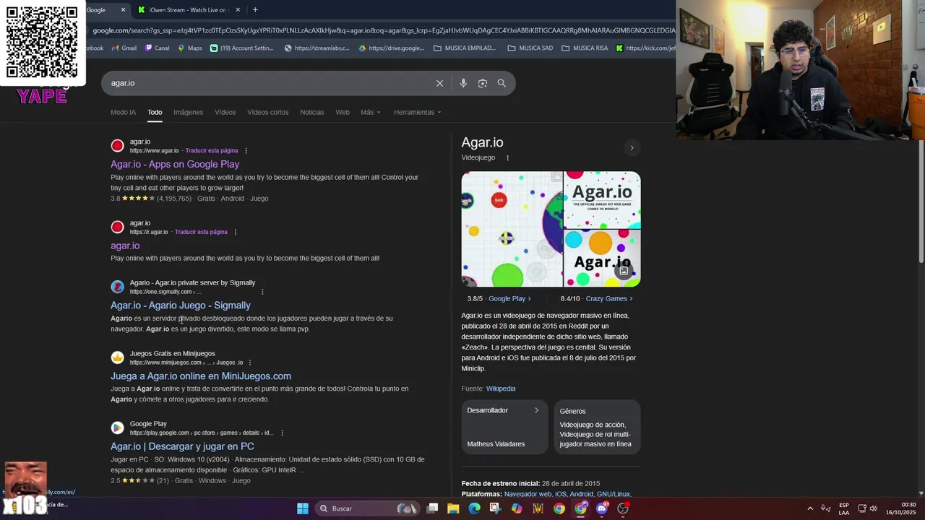This screenshot has height=520, width=925.
Task: Open more options for first agar.io result
Action: [x=246, y=151]
